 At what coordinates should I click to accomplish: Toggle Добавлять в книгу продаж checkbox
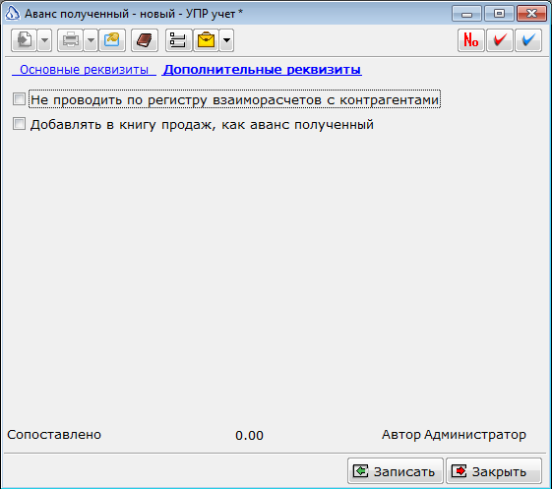19,124
